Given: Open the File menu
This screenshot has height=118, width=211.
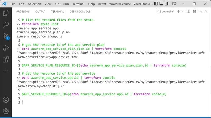Looking at the screenshot, I should pos(13,4).
